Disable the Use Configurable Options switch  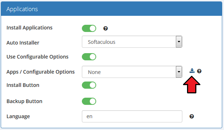point(89,57)
